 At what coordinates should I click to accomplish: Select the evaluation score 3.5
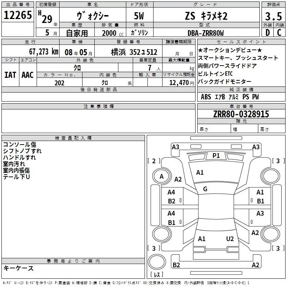tap(273, 16)
